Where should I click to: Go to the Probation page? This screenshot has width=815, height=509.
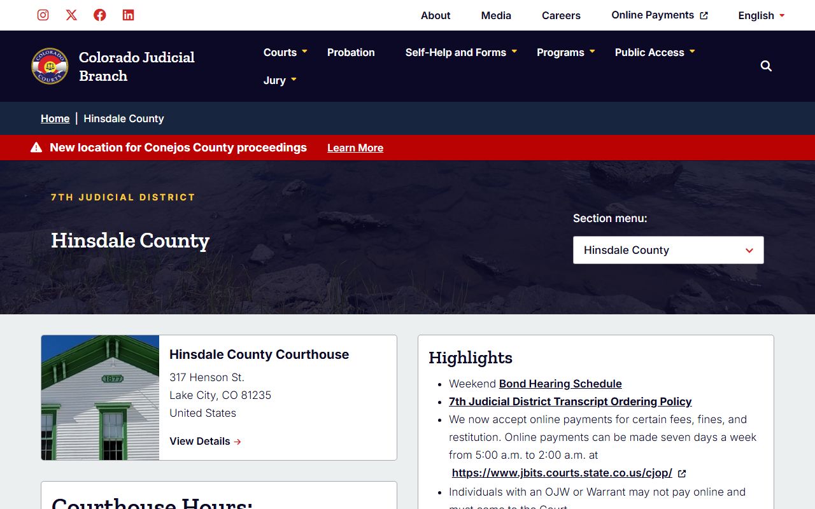(x=351, y=52)
